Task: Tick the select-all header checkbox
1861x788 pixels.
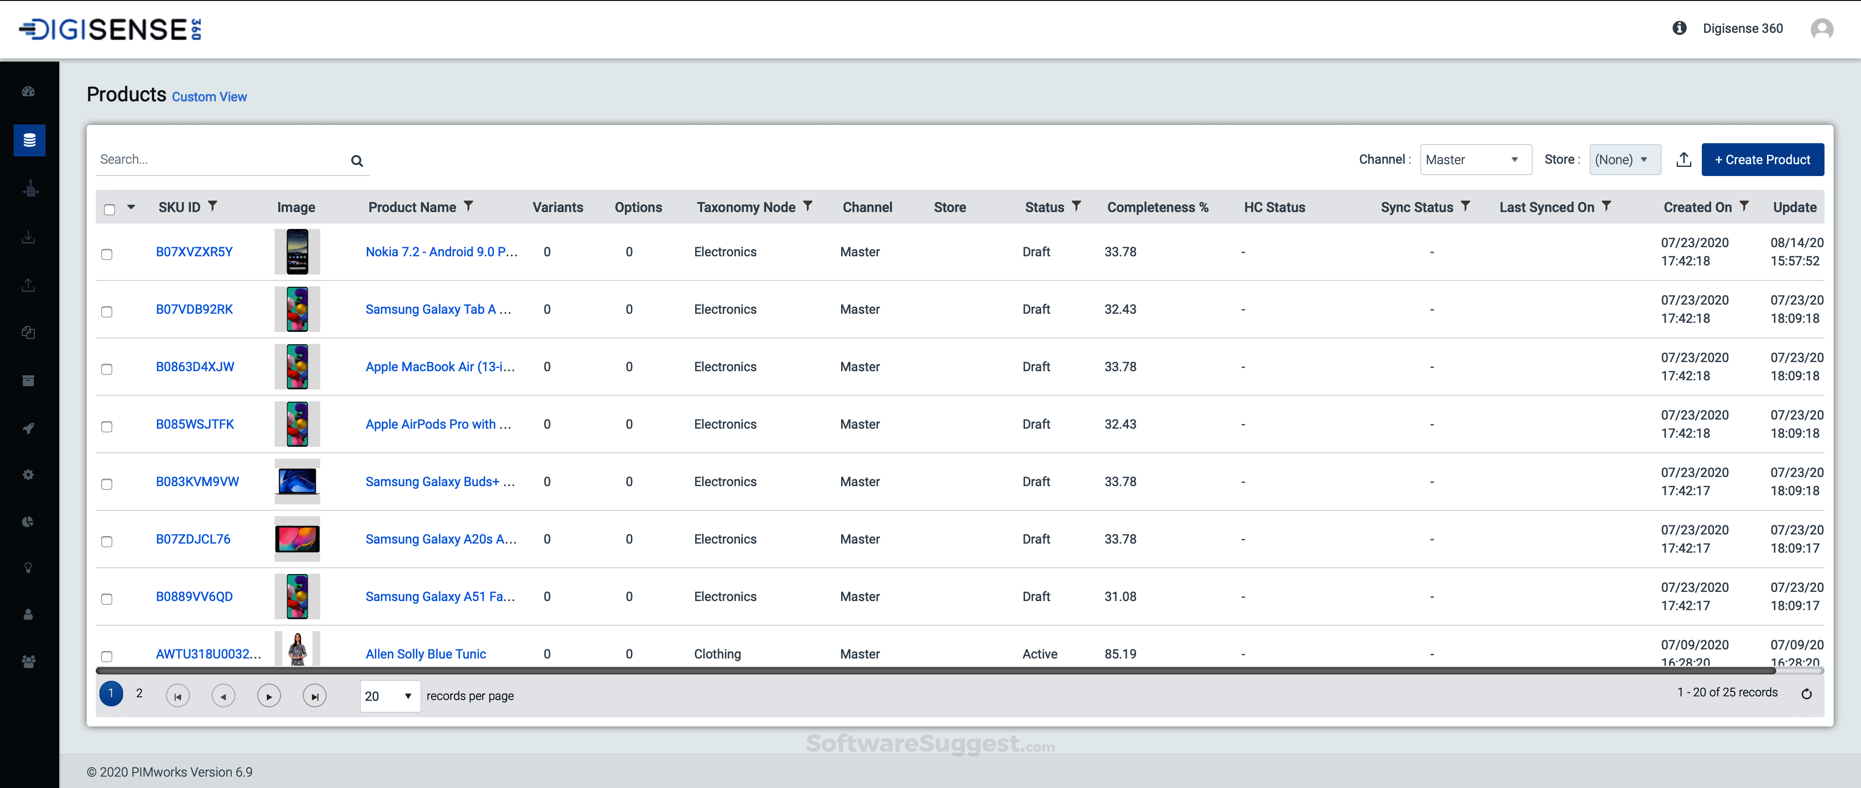Action: 110,209
